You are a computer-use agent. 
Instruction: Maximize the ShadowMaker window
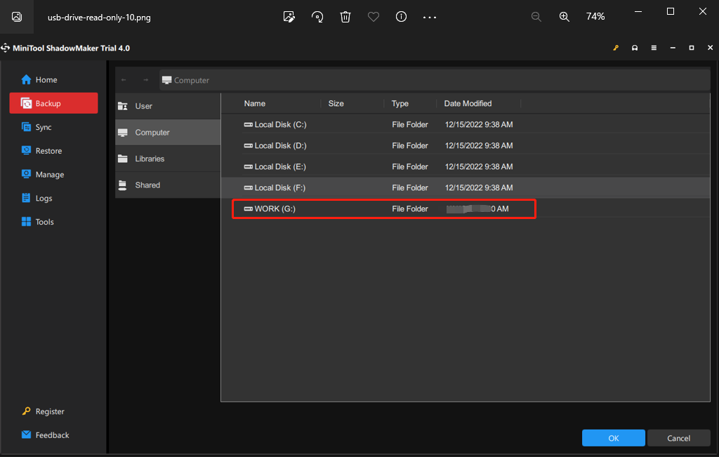[x=692, y=48]
